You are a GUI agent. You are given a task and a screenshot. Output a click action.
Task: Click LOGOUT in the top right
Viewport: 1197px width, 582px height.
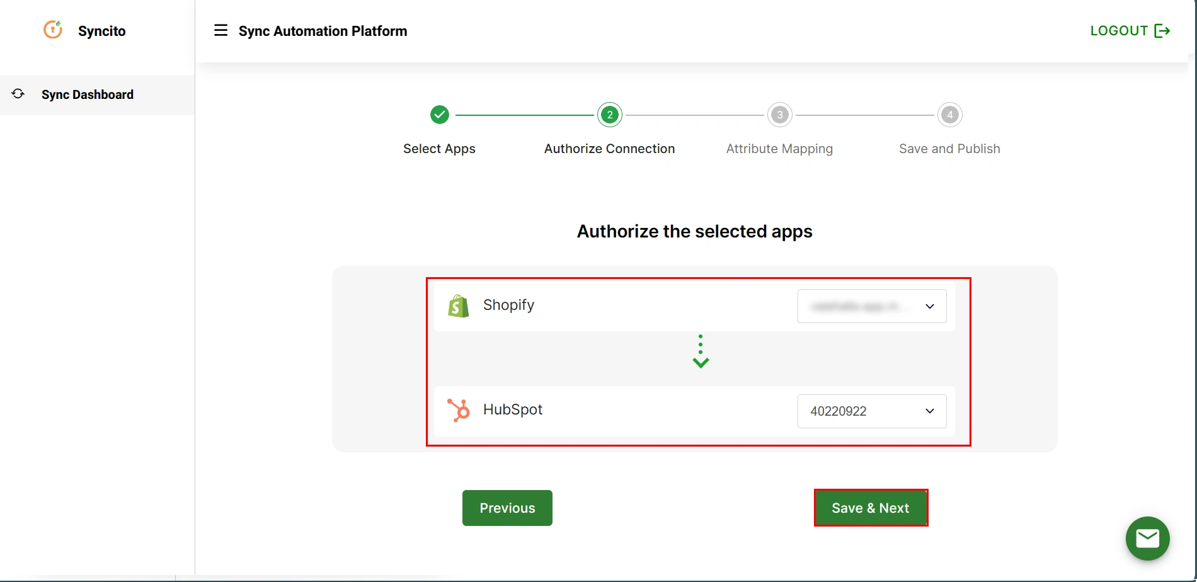(1119, 30)
